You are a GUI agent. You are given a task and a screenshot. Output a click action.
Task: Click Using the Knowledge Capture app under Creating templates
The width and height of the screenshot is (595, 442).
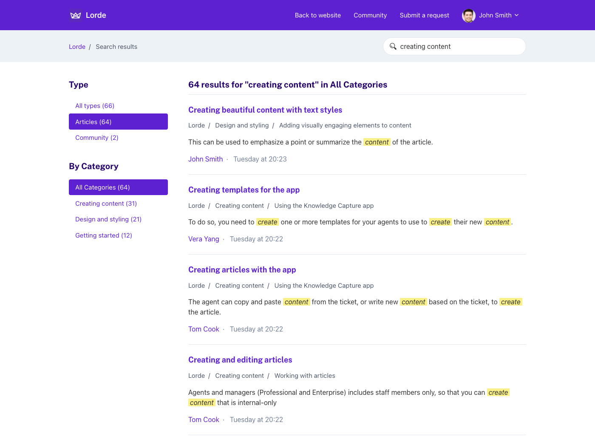click(324, 206)
